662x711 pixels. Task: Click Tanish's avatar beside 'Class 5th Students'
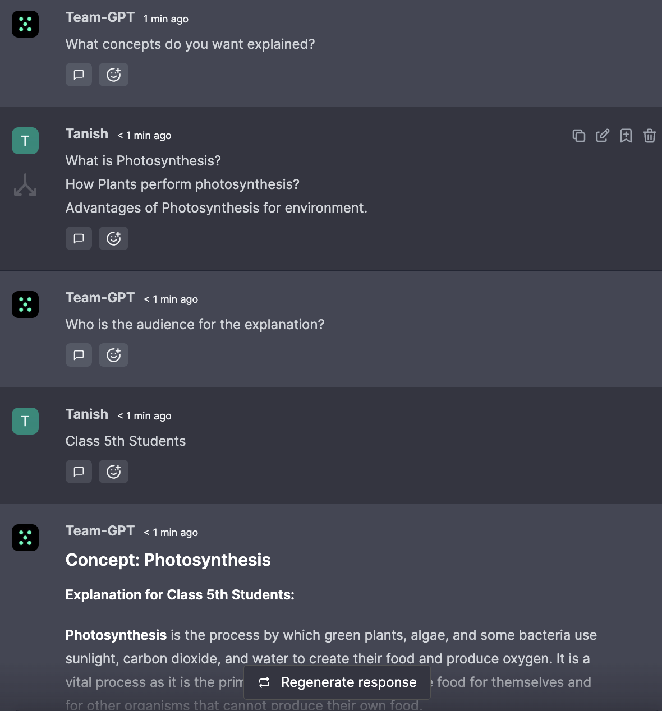25,421
